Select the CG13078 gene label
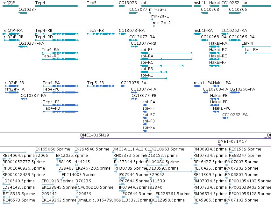The image size is (271, 205). coord(128,3)
